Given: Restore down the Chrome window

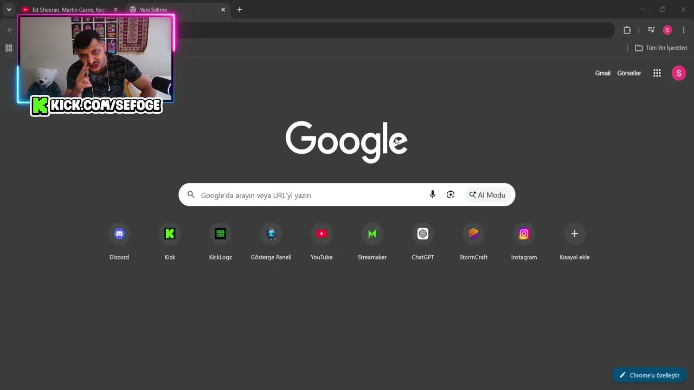Looking at the screenshot, I should point(663,10).
